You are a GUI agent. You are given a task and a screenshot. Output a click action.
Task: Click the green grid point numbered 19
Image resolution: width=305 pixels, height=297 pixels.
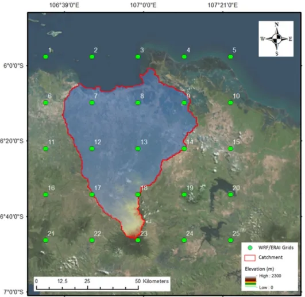[184, 195]
